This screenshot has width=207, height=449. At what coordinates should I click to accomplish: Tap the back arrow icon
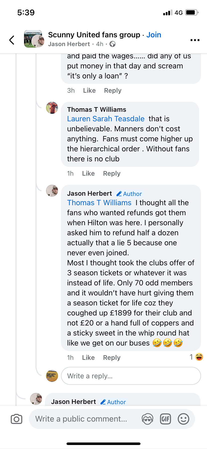(12, 40)
